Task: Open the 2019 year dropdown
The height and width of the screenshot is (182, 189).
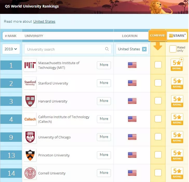Action: coord(11,49)
